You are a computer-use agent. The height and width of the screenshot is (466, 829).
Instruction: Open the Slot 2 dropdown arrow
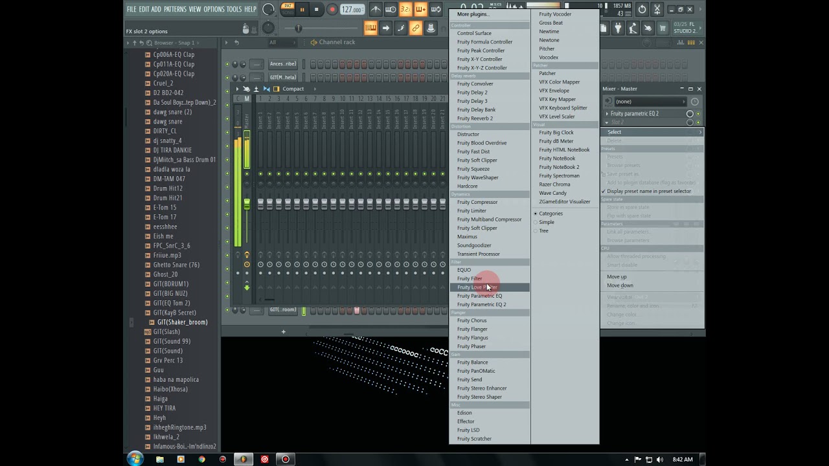pyautogui.click(x=607, y=122)
